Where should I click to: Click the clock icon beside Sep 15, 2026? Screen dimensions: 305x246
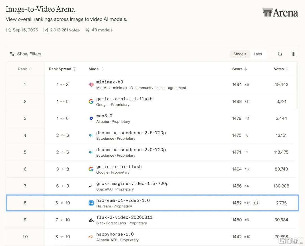(x=8, y=30)
